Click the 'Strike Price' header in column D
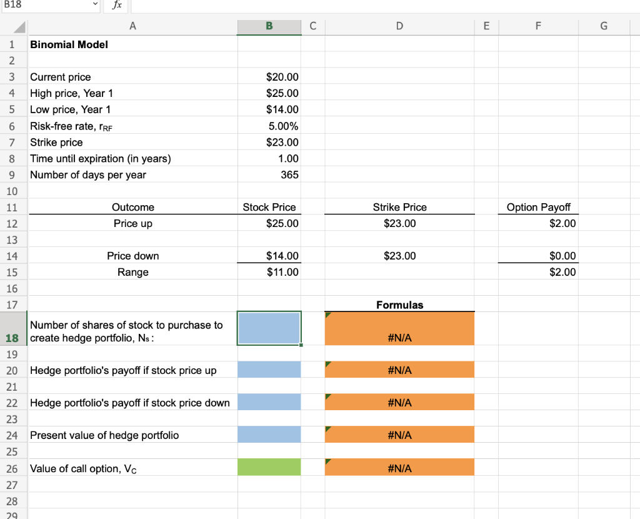The image size is (640, 519). point(399,207)
